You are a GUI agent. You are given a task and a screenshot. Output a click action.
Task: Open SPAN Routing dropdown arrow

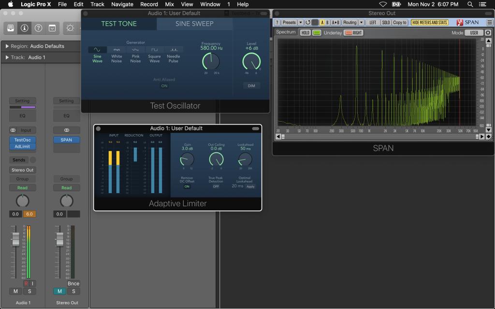pos(361,22)
